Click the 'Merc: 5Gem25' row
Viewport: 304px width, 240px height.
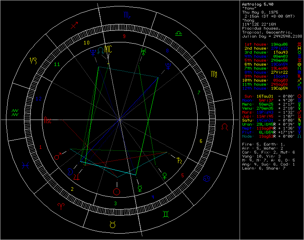272,104
